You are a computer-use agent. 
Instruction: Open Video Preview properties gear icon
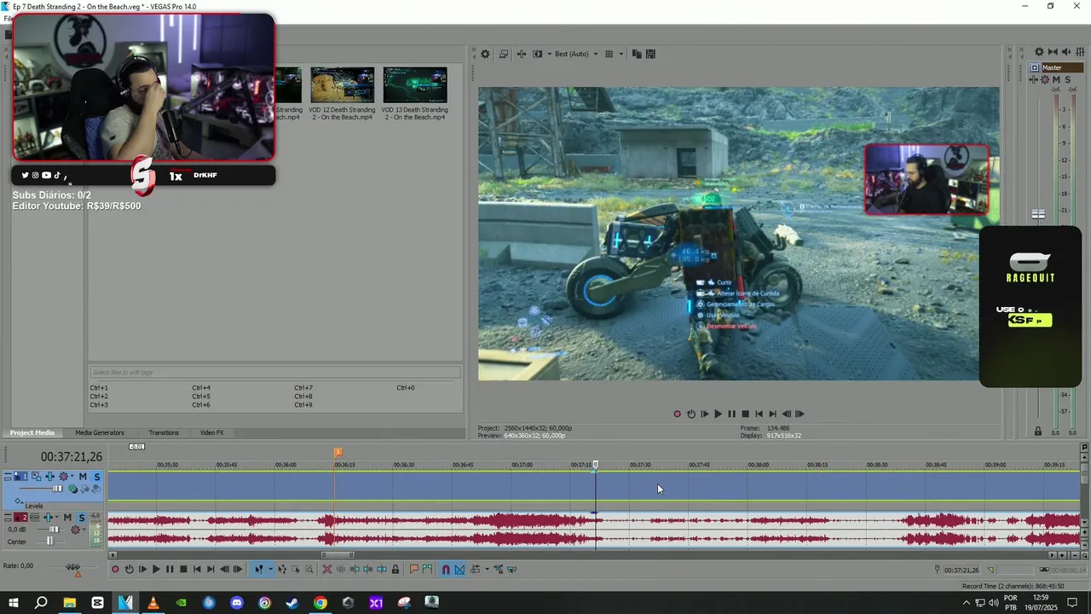[x=485, y=54]
